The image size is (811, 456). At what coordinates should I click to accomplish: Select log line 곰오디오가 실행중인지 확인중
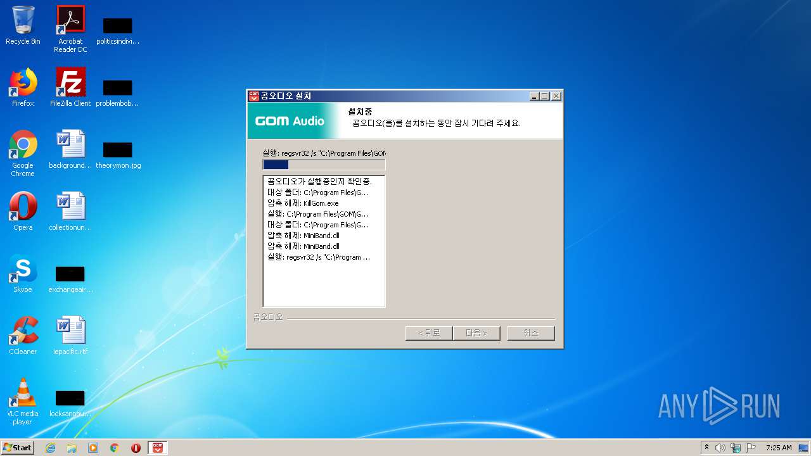coord(319,182)
